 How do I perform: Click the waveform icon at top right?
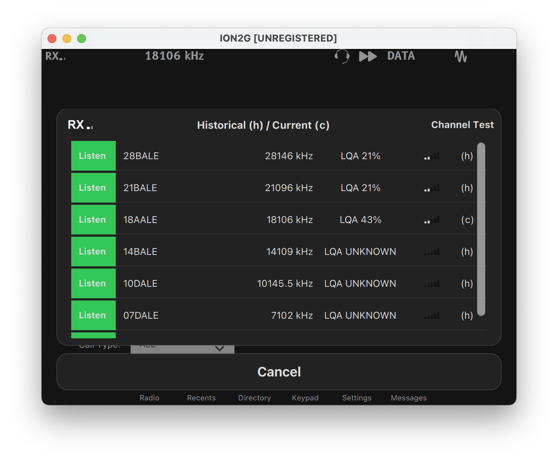pyautogui.click(x=461, y=56)
